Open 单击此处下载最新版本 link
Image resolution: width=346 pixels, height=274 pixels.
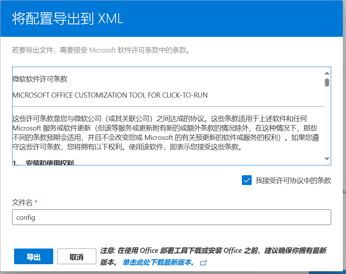(x=159, y=262)
